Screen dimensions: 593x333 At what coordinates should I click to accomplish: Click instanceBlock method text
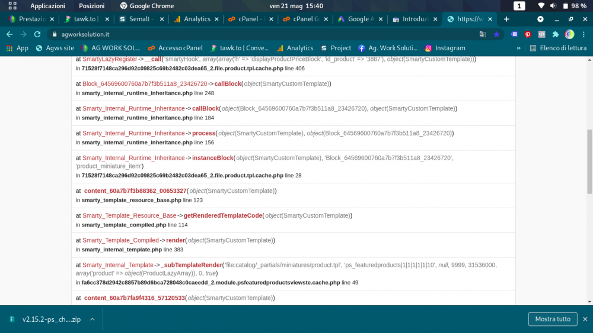(x=213, y=158)
